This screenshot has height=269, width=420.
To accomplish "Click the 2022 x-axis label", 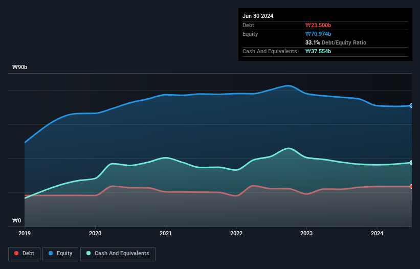I will tap(236, 233).
